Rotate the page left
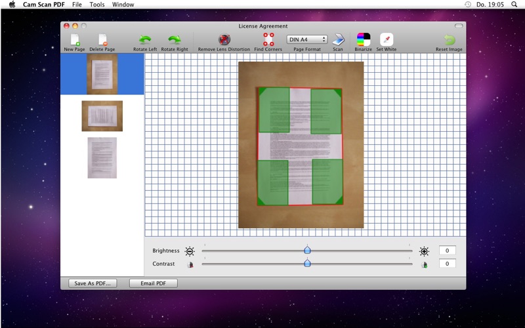The image size is (525, 328). [144, 40]
